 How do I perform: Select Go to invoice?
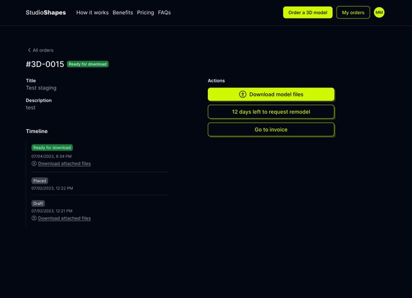pos(271,130)
